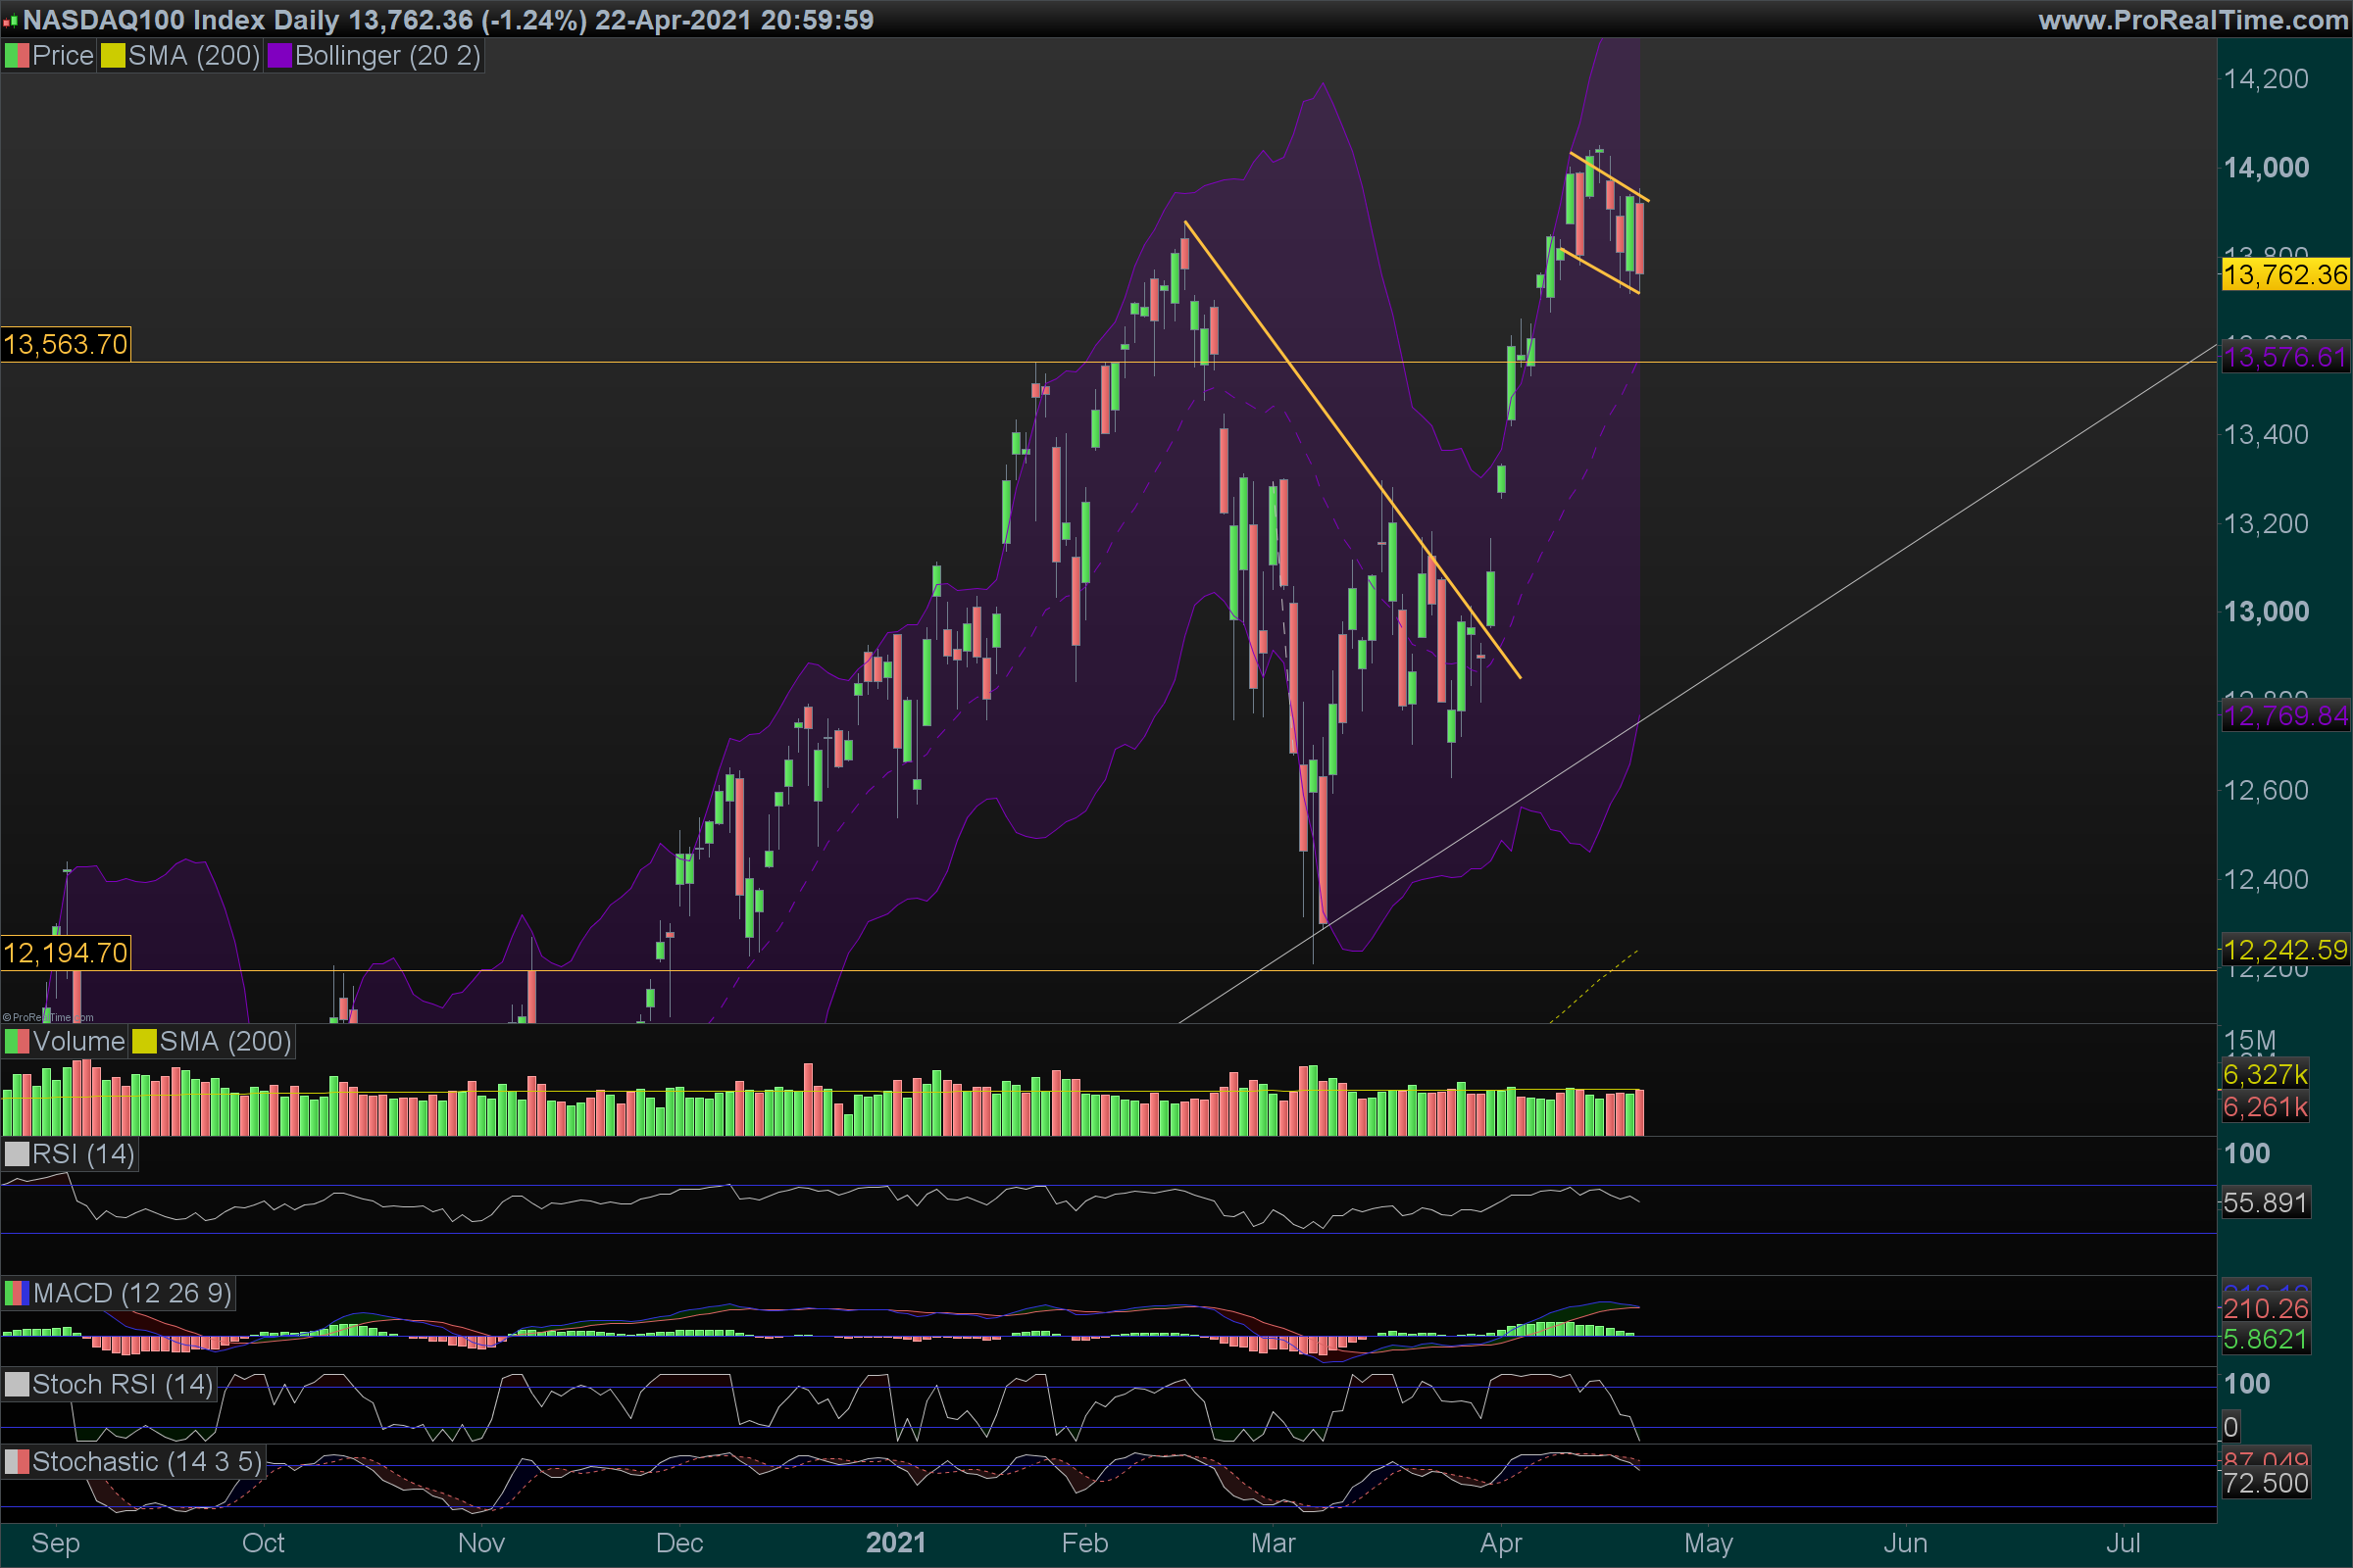Image resolution: width=2353 pixels, height=1568 pixels.
Task: Click the Stoch RSI (14) legend square
Action: click(17, 1385)
